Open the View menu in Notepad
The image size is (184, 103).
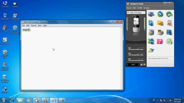pos(40,25)
